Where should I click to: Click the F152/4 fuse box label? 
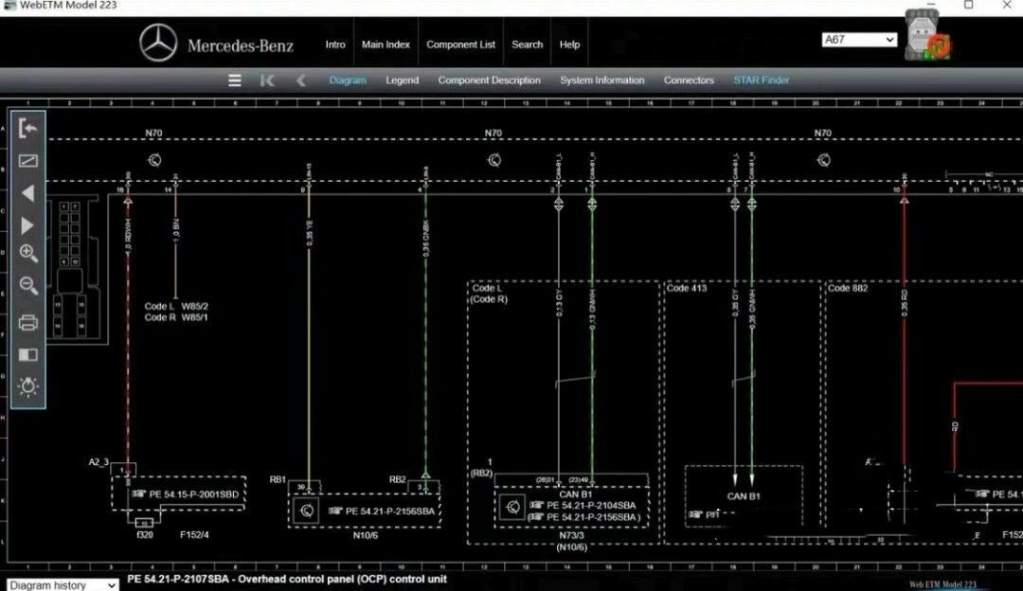(x=194, y=535)
